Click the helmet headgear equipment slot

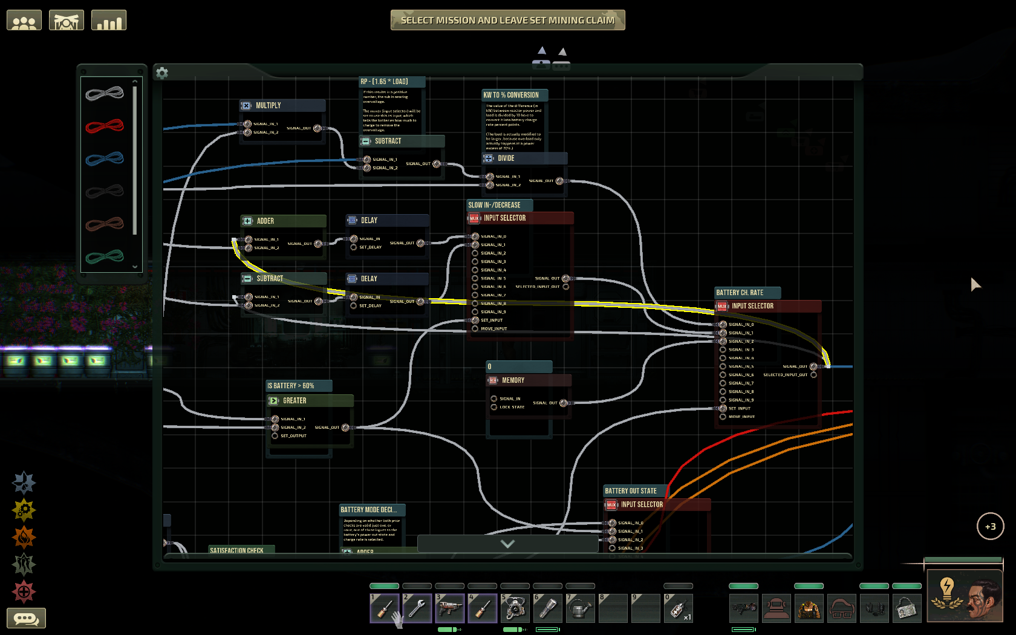pos(777,608)
